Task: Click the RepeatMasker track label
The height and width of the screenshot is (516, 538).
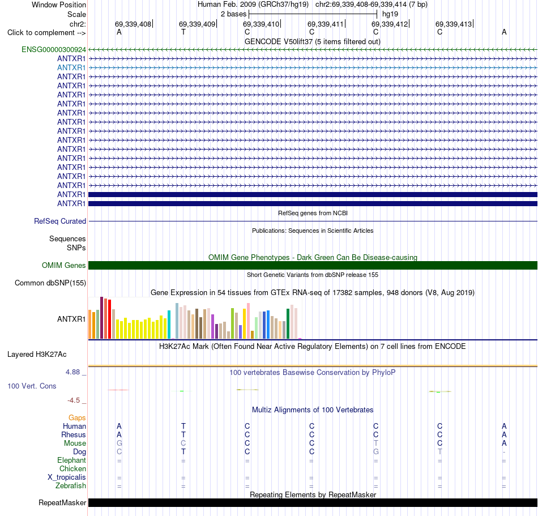Action: click(x=62, y=502)
